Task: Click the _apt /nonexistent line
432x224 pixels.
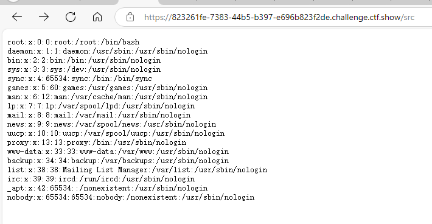Action: 108,188
